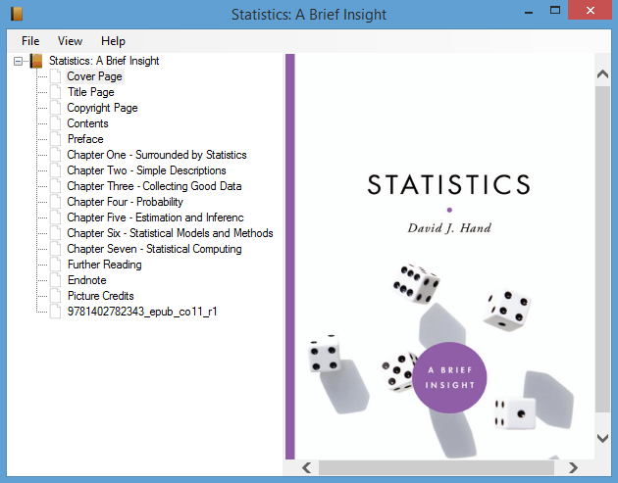Open Chapter One - Surrounded by Statistics
618x483 pixels.
point(157,155)
